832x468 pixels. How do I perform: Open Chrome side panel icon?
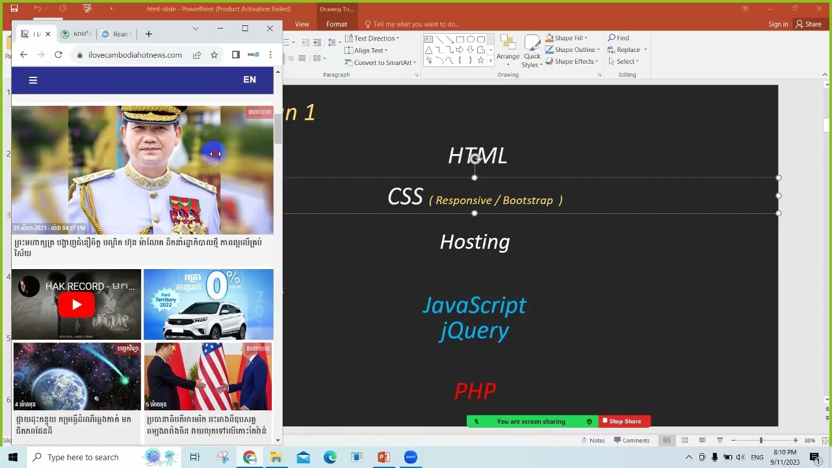(x=235, y=55)
